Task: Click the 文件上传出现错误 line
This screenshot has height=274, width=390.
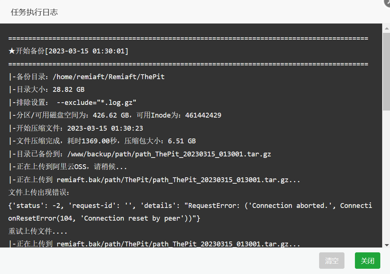Action: (x=39, y=192)
